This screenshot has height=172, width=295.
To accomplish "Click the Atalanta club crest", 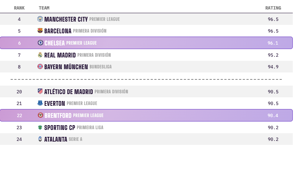I will point(40,139).
